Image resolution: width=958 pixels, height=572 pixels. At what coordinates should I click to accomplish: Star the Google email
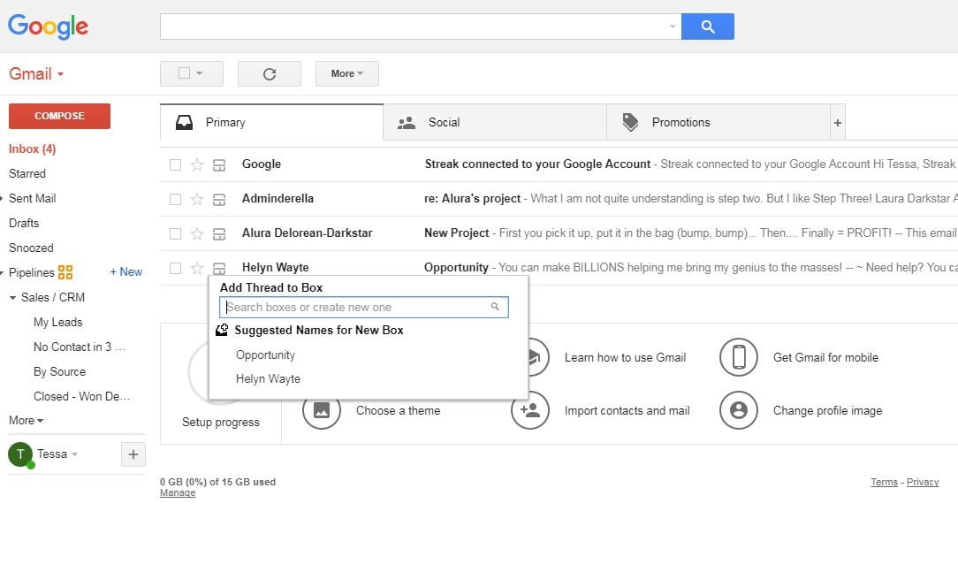(197, 164)
